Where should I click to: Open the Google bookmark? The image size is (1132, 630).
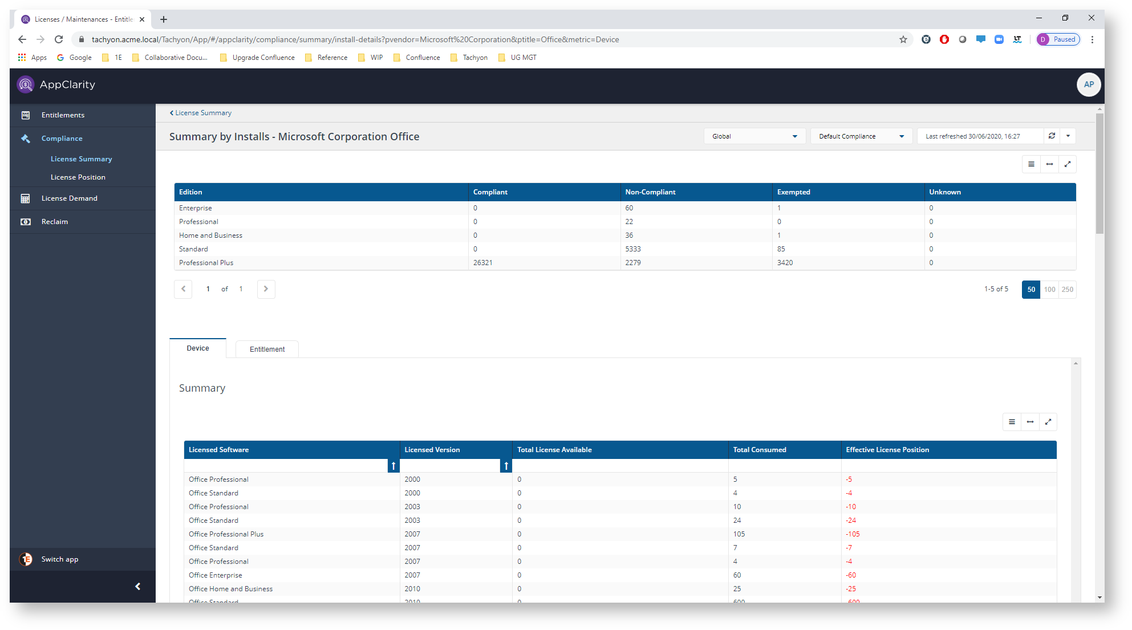[x=74, y=58]
